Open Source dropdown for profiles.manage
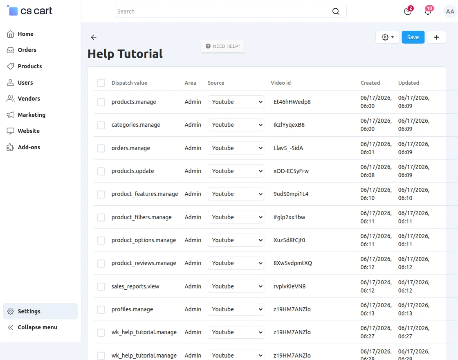 tap(236, 309)
